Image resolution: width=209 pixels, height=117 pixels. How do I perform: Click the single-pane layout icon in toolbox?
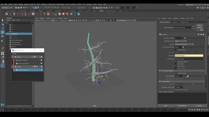coord(3,54)
